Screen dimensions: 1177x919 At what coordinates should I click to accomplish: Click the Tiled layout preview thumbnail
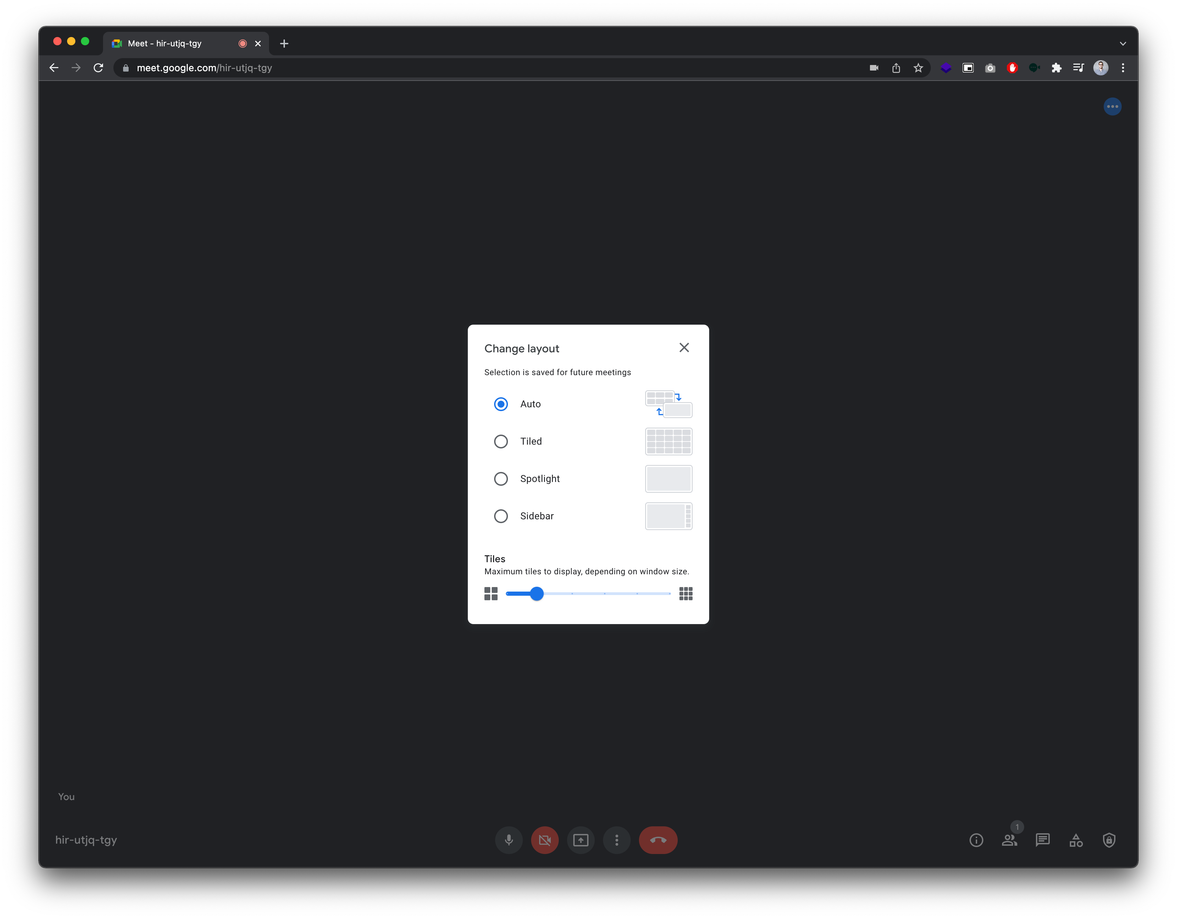[x=668, y=442]
